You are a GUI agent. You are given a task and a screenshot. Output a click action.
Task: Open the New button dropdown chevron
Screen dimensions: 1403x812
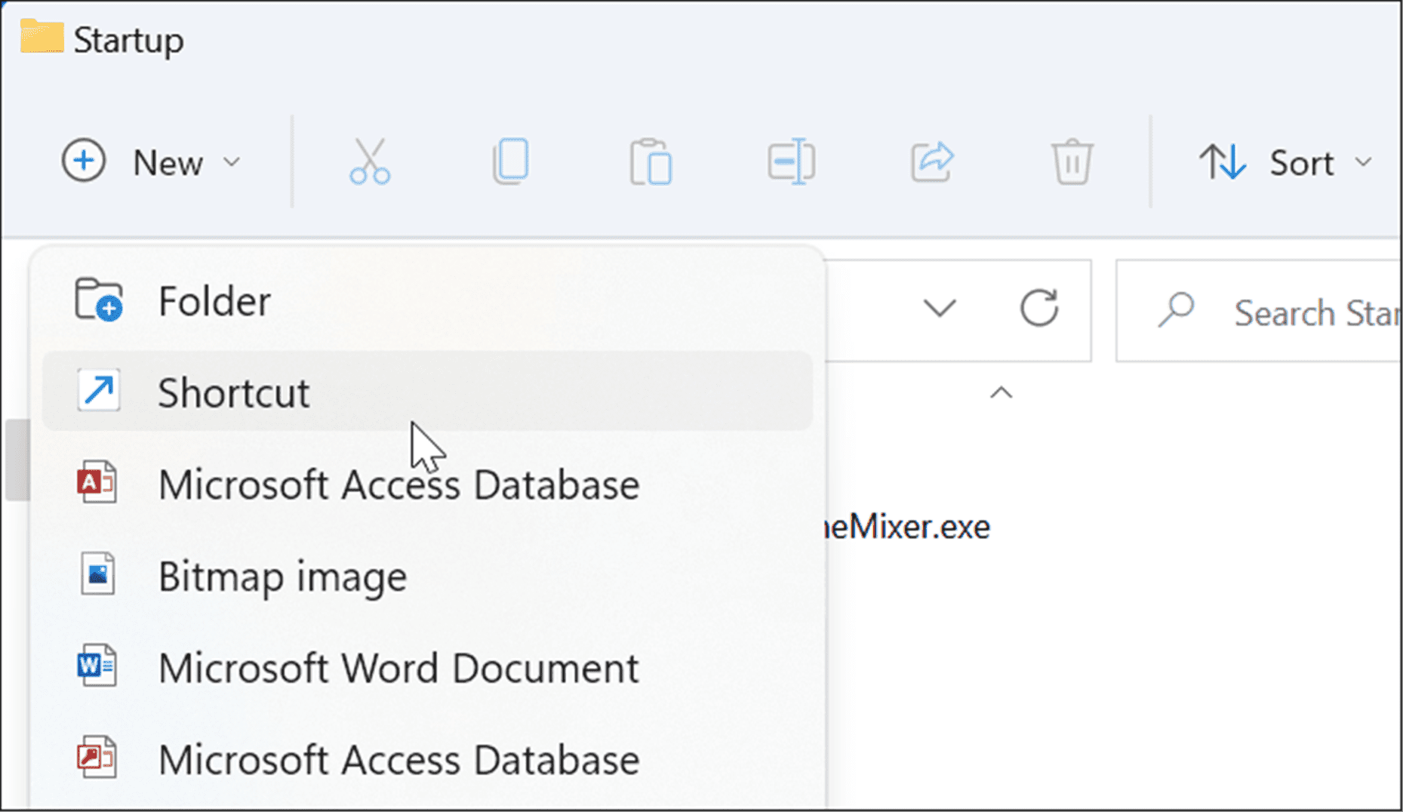coord(230,161)
